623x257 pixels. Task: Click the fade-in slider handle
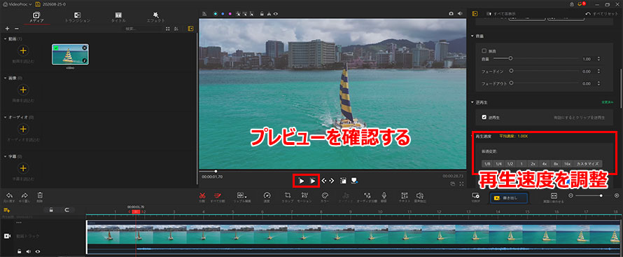pyautogui.click(x=511, y=71)
